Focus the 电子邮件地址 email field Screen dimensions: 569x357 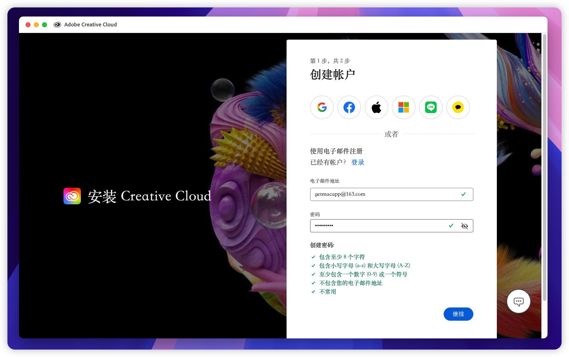[383, 194]
